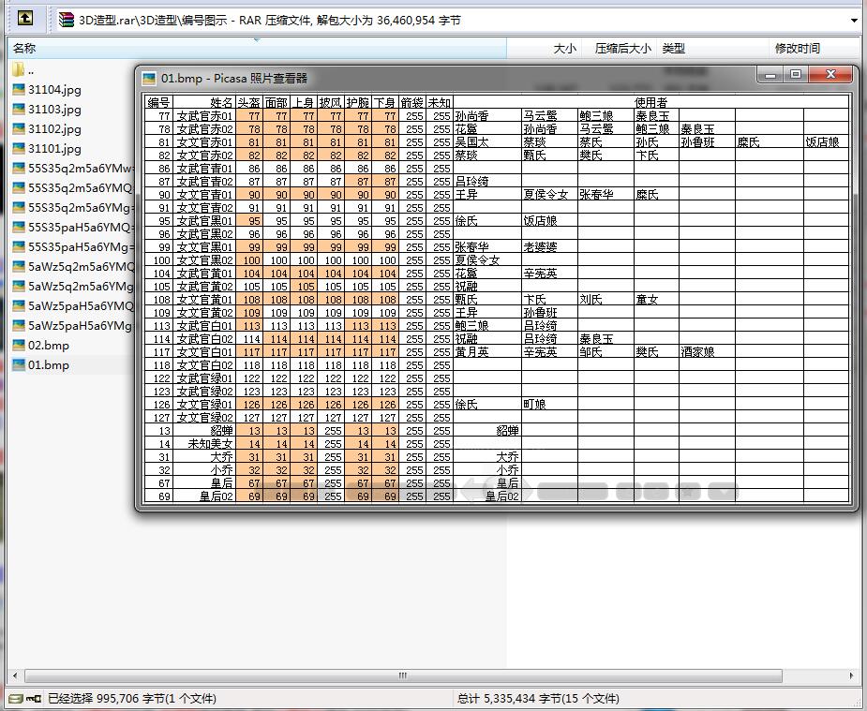The width and height of the screenshot is (867, 711).
Task: Select file 31102.jpg
Action: tap(54, 129)
